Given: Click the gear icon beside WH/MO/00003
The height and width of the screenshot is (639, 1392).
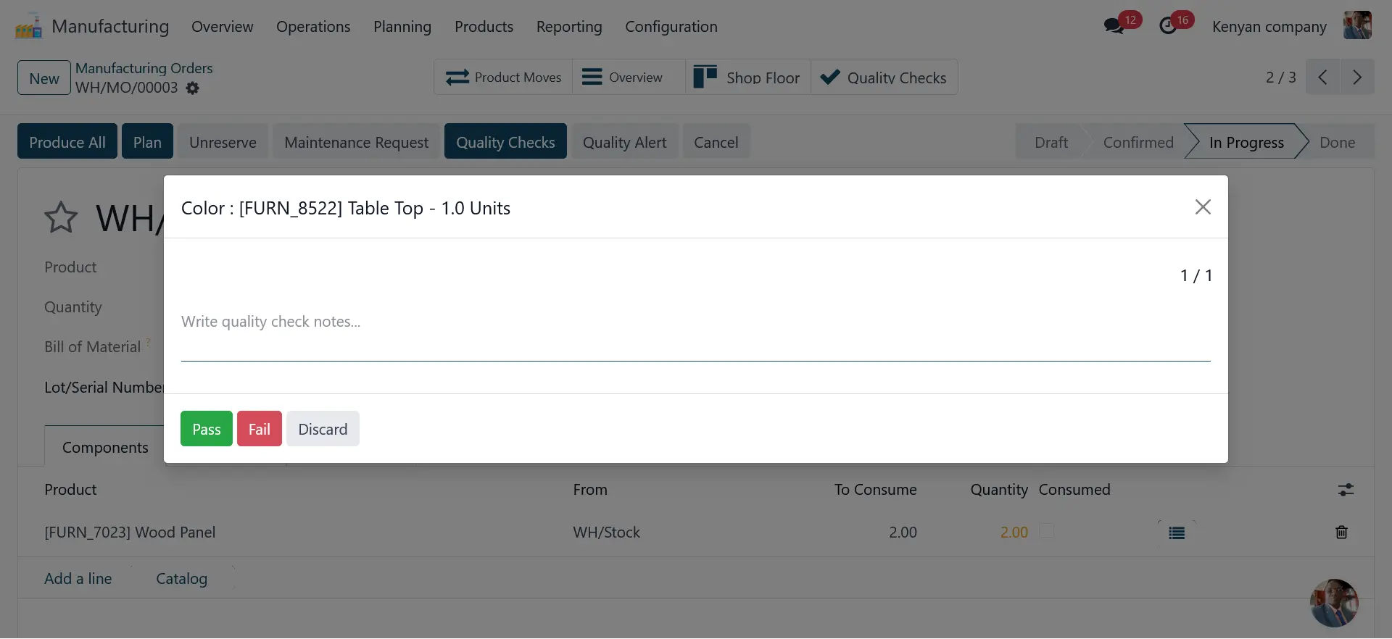Looking at the screenshot, I should [192, 88].
